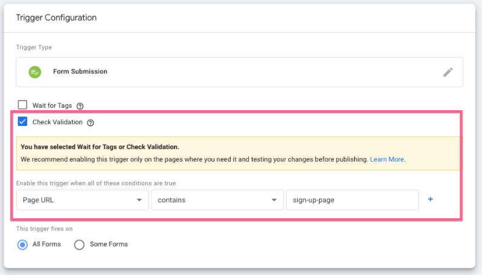
Task: Open the help icon beside Wait for Tags
Action: pyautogui.click(x=80, y=106)
